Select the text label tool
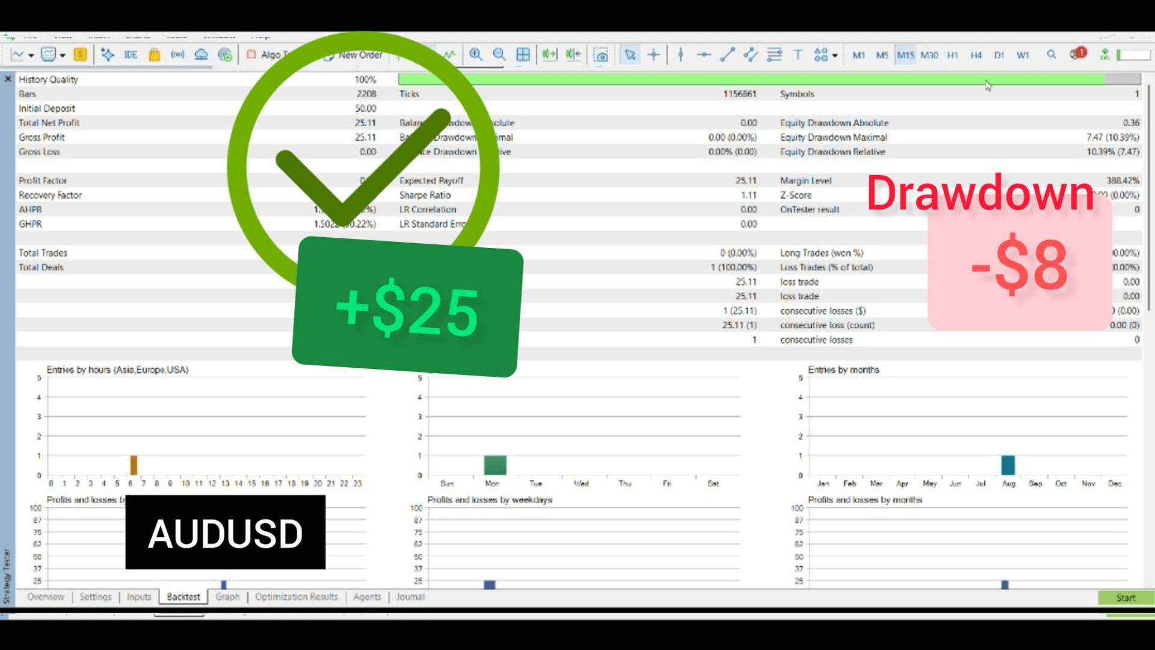Image resolution: width=1155 pixels, height=650 pixels. [x=798, y=55]
